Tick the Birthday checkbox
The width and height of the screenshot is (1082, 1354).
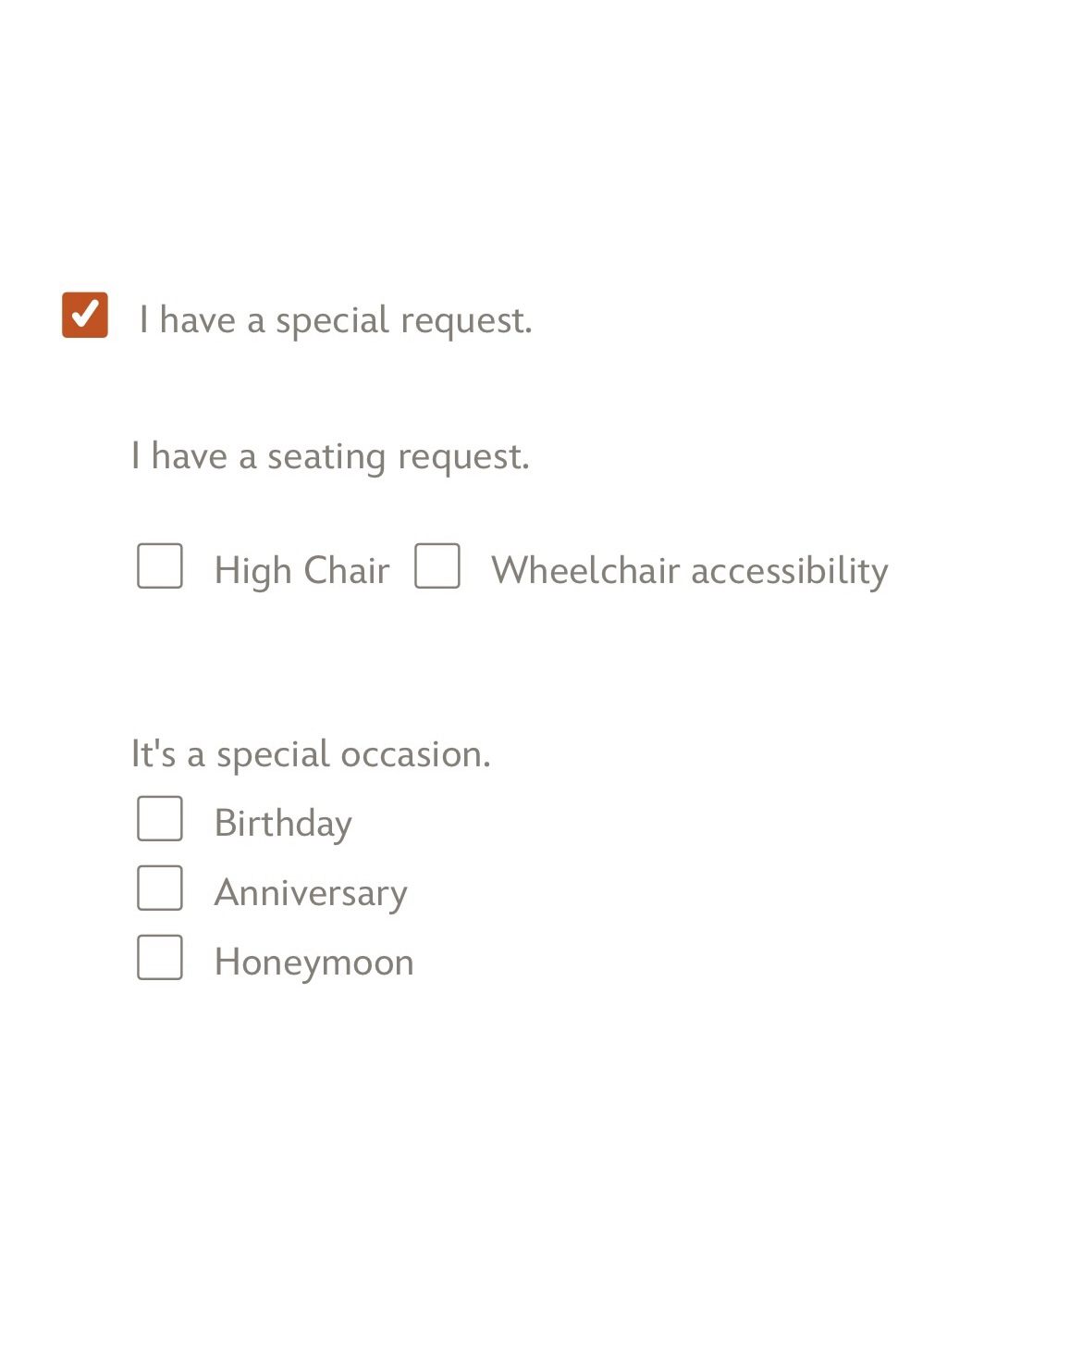(160, 819)
